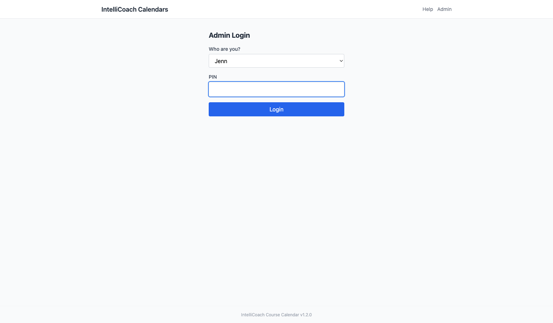553x323 pixels.
Task: Click the blue Login control
Action: pyautogui.click(x=276, y=109)
